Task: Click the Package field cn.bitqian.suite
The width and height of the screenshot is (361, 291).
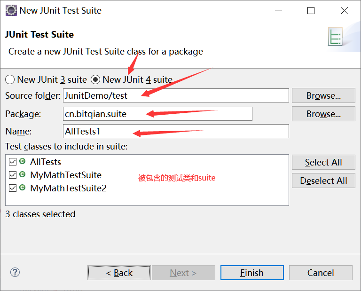Action: point(157,114)
